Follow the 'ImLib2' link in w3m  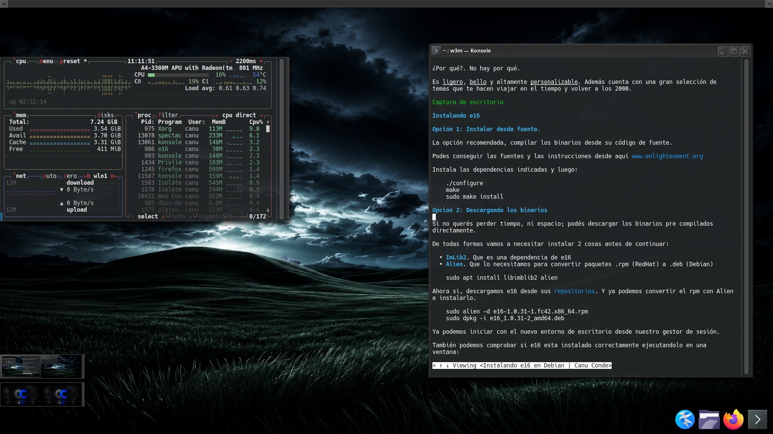pos(456,258)
